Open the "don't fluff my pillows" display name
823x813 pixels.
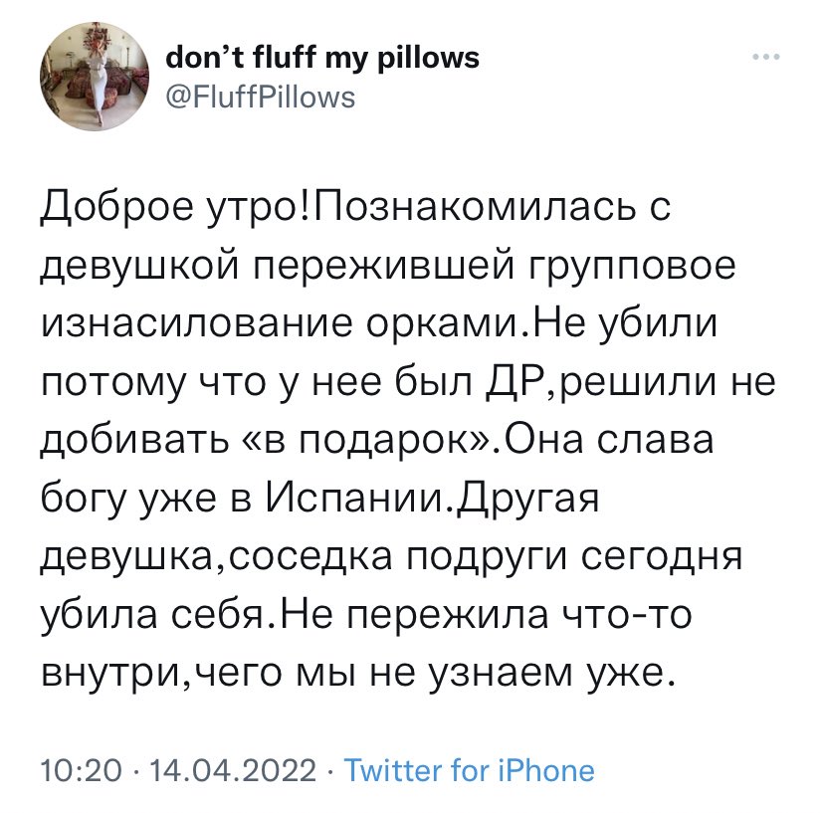[x=322, y=58]
